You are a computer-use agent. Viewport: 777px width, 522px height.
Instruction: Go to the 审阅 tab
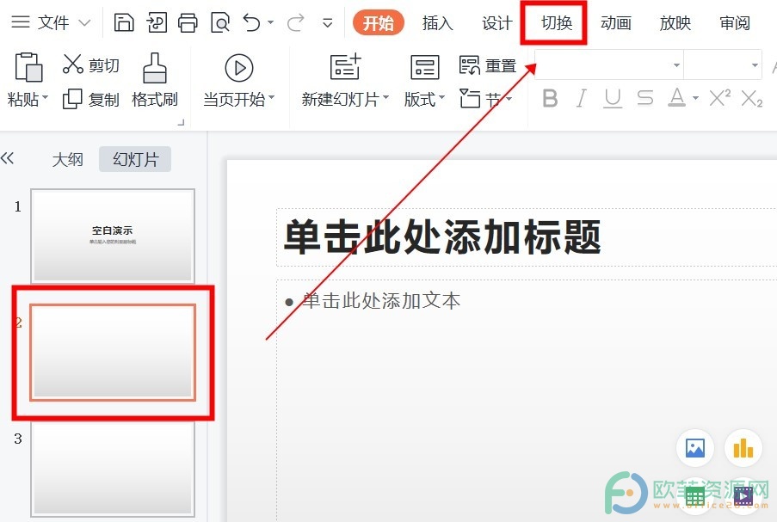pos(735,22)
